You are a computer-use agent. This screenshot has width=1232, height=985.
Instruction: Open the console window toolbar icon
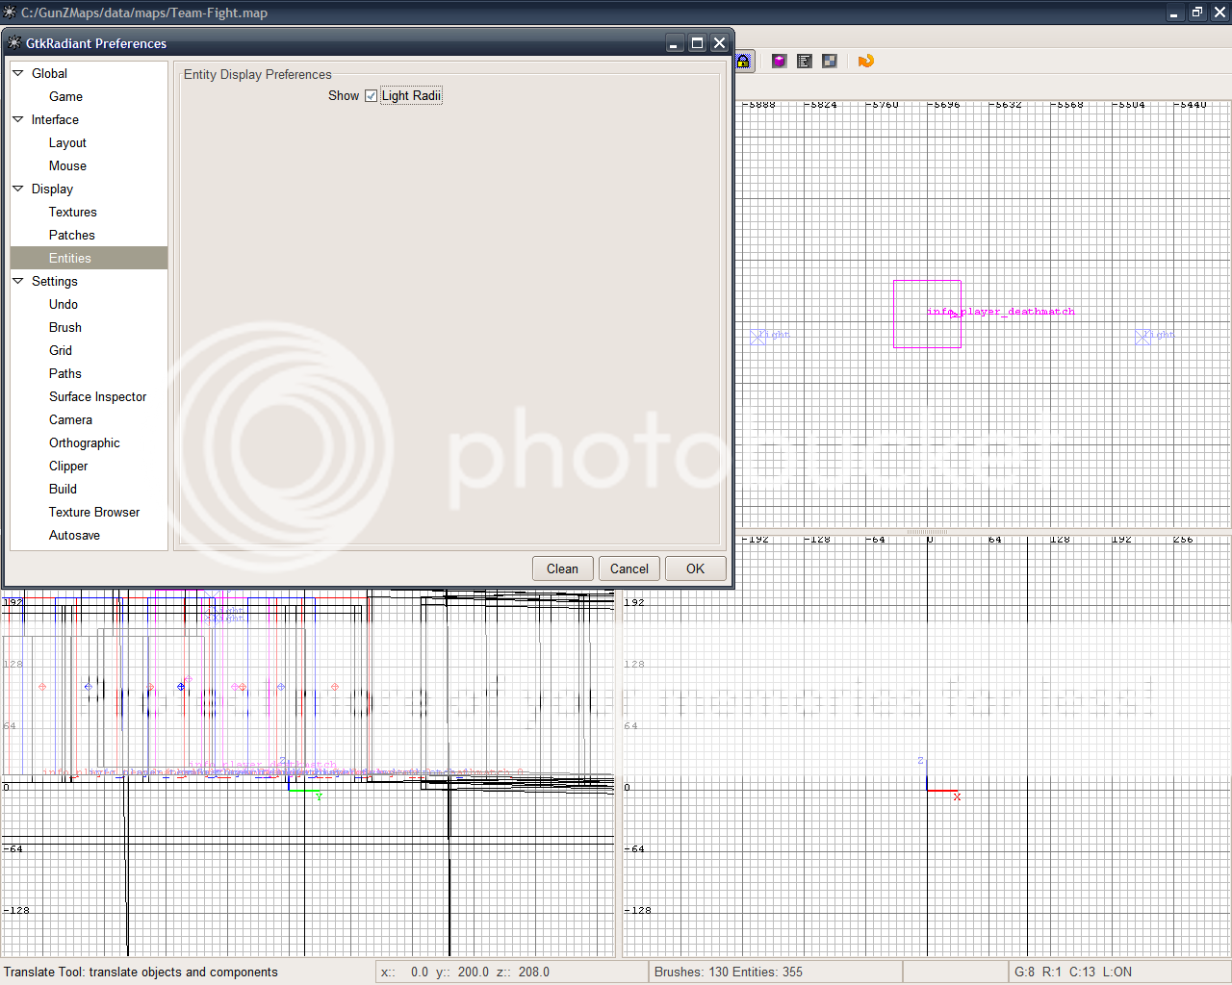tap(805, 62)
